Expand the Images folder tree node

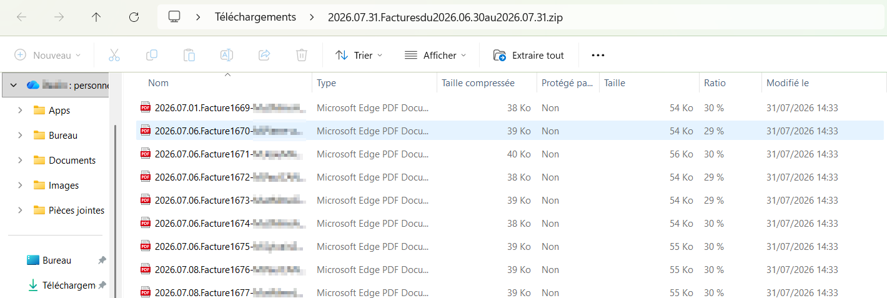click(x=20, y=185)
